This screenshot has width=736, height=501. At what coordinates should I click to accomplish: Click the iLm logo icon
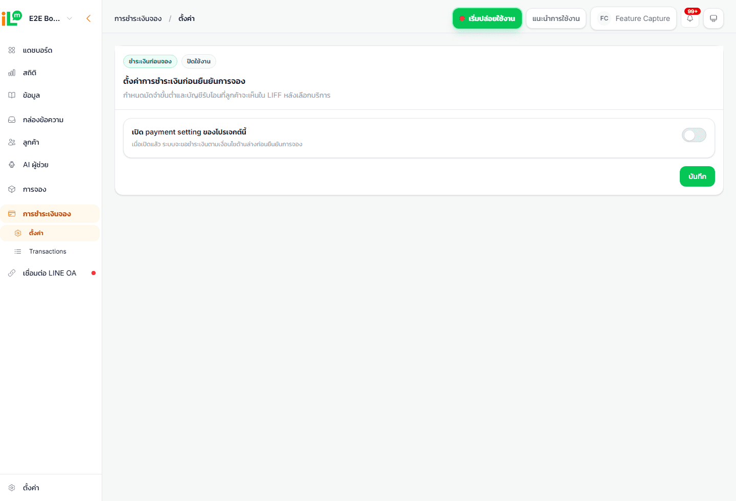(12, 18)
